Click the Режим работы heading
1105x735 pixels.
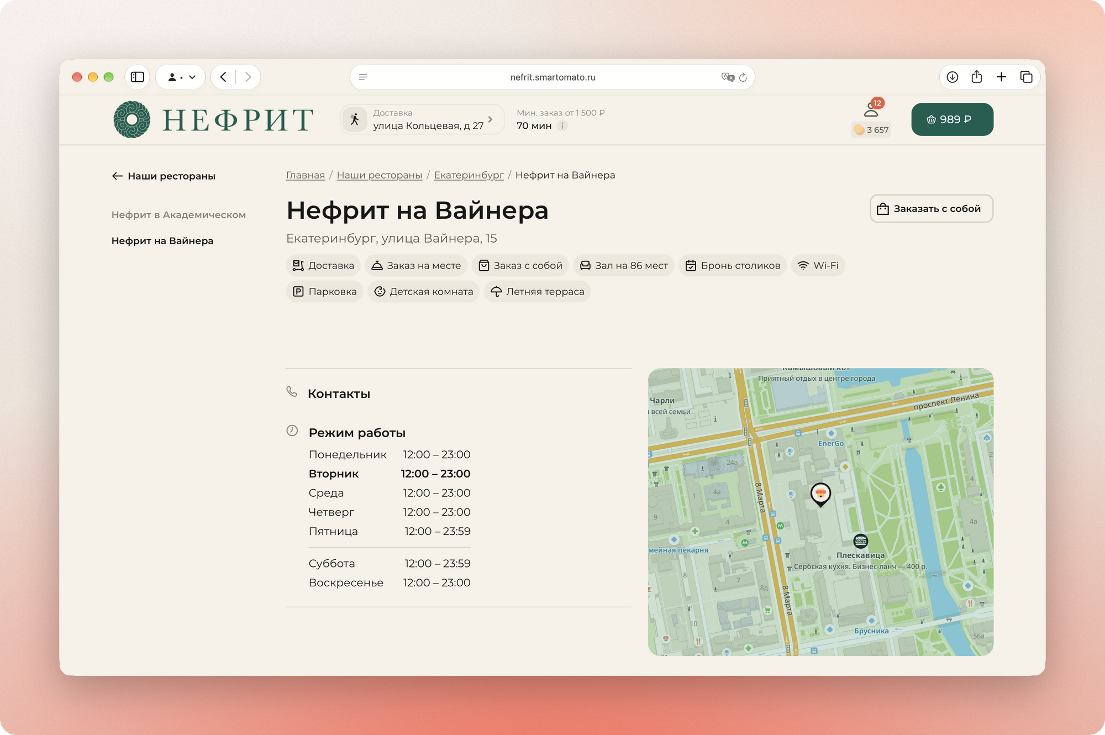(357, 432)
